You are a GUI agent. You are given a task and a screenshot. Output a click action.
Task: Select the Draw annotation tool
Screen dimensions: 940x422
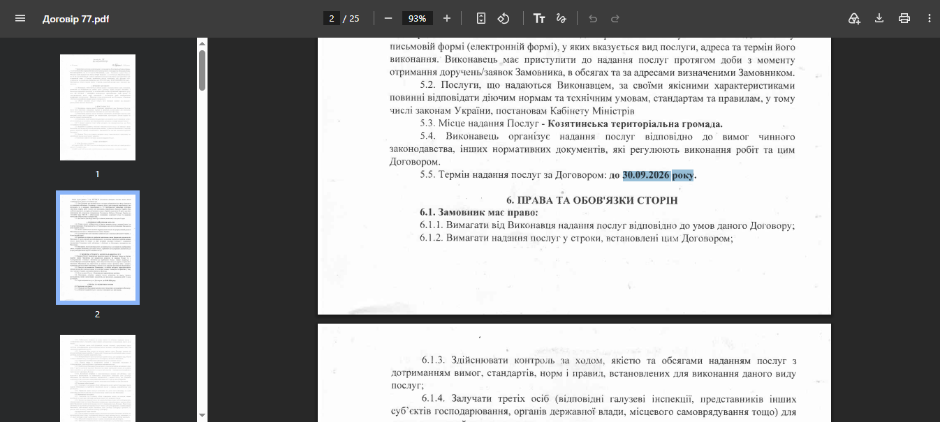pos(561,18)
